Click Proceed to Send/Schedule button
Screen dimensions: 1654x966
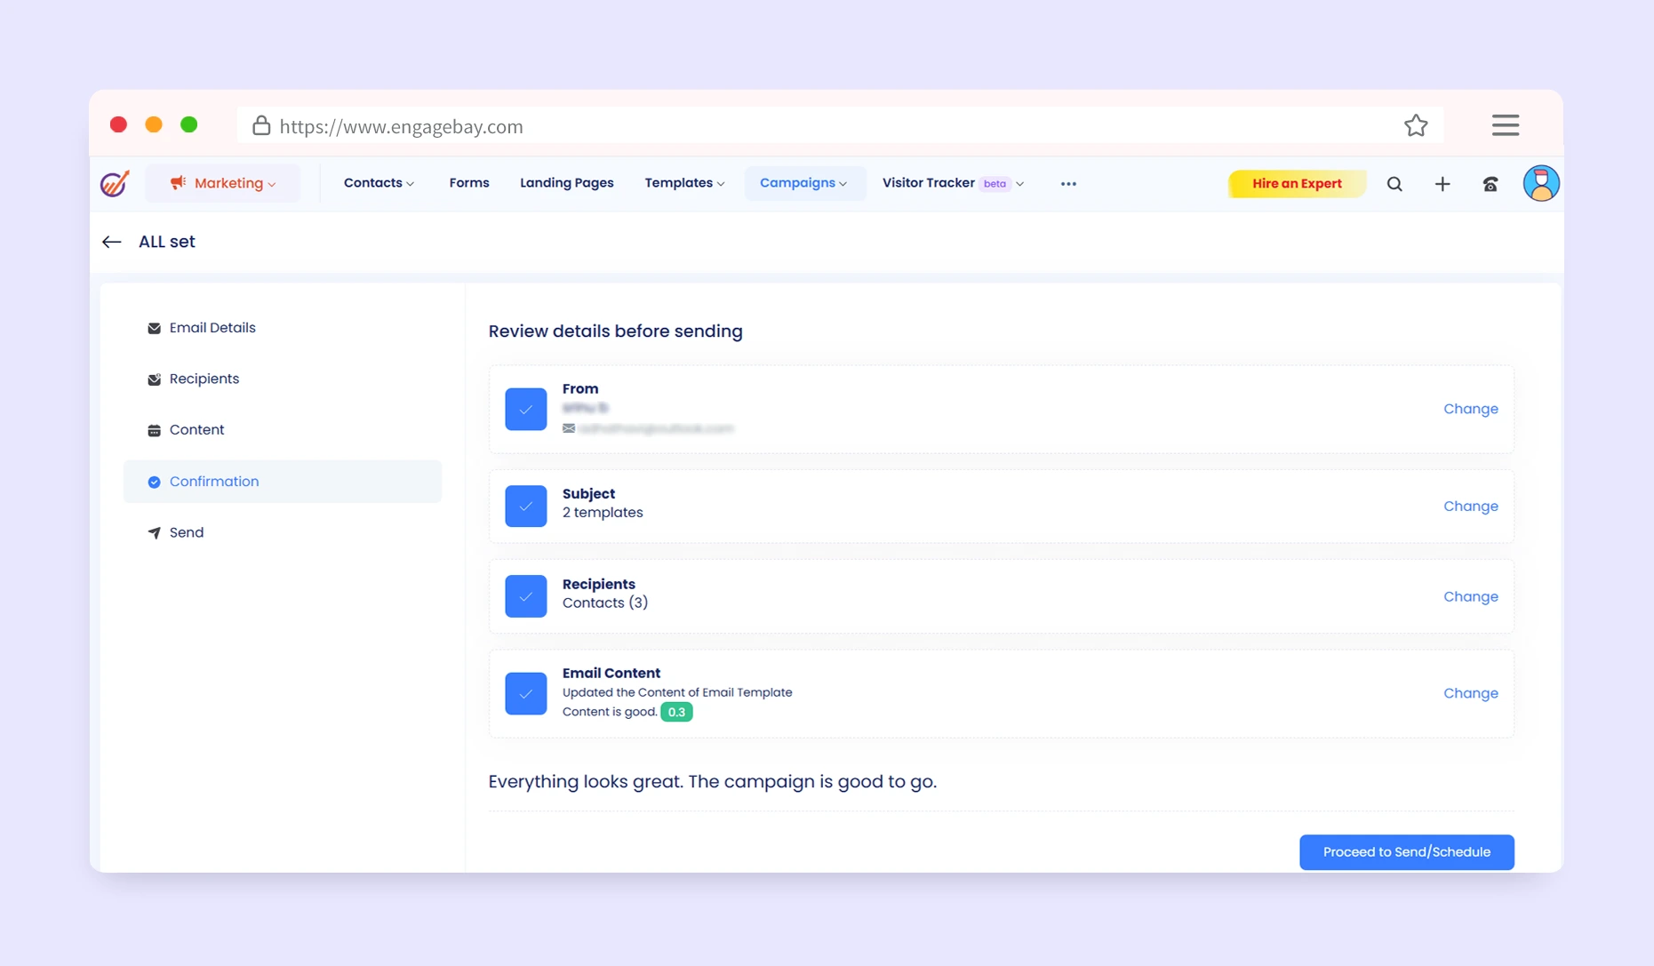point(1406,852)
